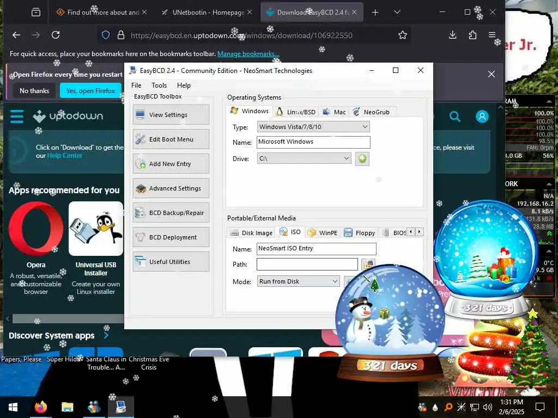Select Add New Entry in EasyBCD
Viewport: 558px width, 418px height.
pos(171,163)
